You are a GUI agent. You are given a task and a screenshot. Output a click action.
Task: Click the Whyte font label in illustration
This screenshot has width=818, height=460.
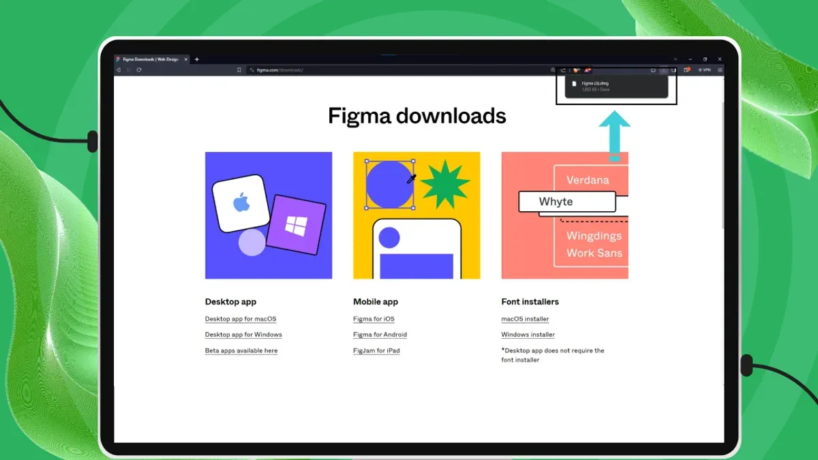pos(567,202)
